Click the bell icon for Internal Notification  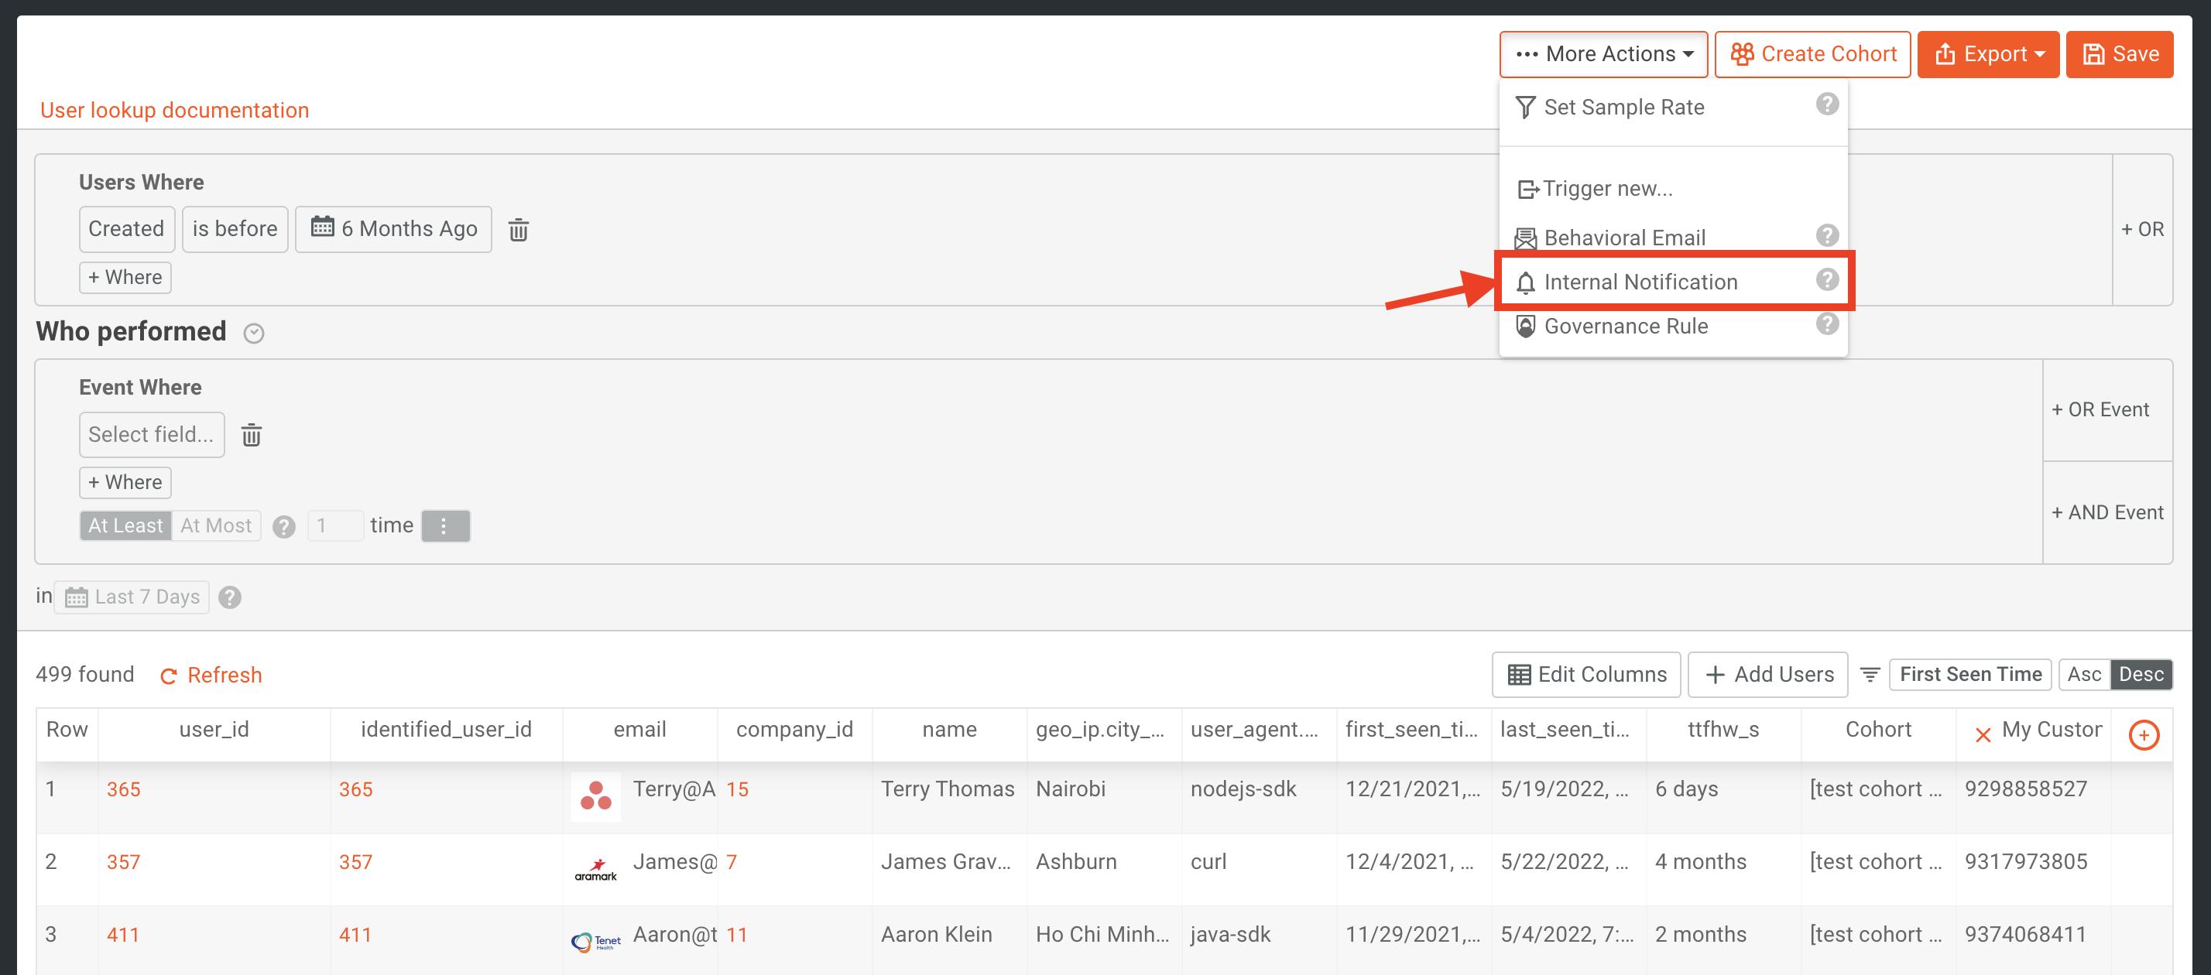[x=1525, y=282]
